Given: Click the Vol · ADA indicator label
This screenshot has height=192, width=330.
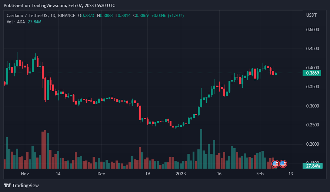Looking at the screenshot, I should (16, 22).
